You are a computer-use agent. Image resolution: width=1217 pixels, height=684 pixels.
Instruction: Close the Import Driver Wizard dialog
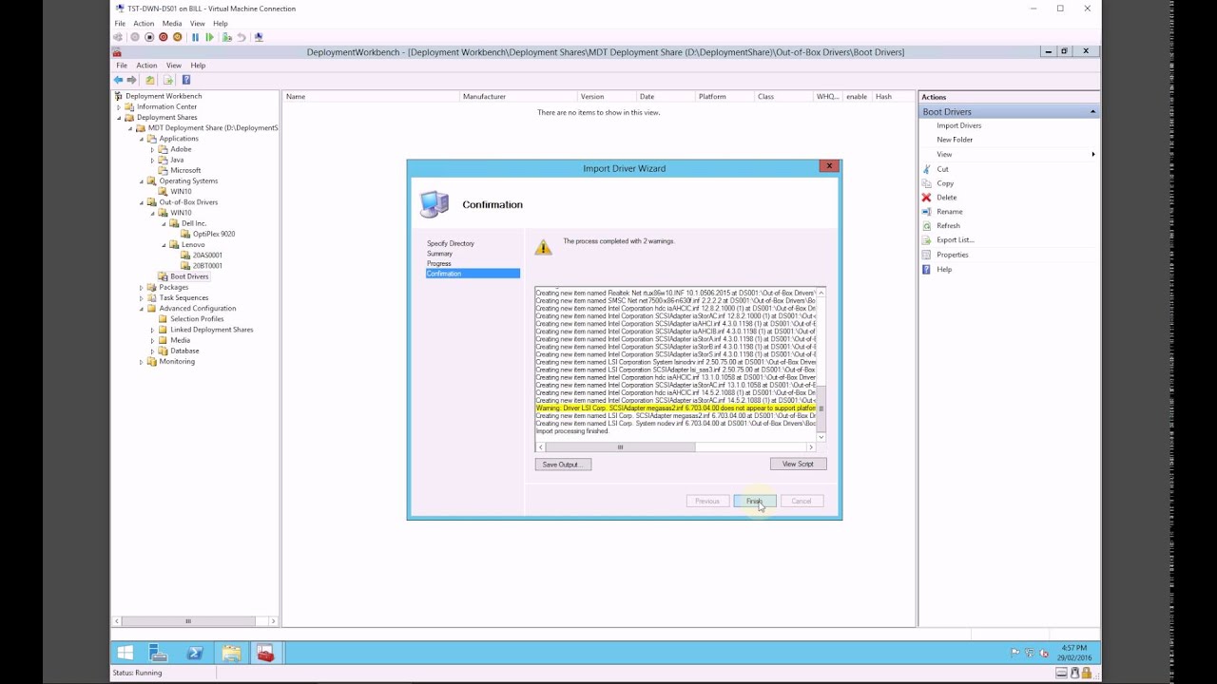tap(829, 166)
